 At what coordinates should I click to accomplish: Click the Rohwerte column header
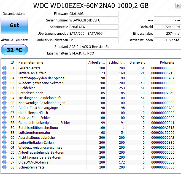pyautogui.click(x=161, y=62)
